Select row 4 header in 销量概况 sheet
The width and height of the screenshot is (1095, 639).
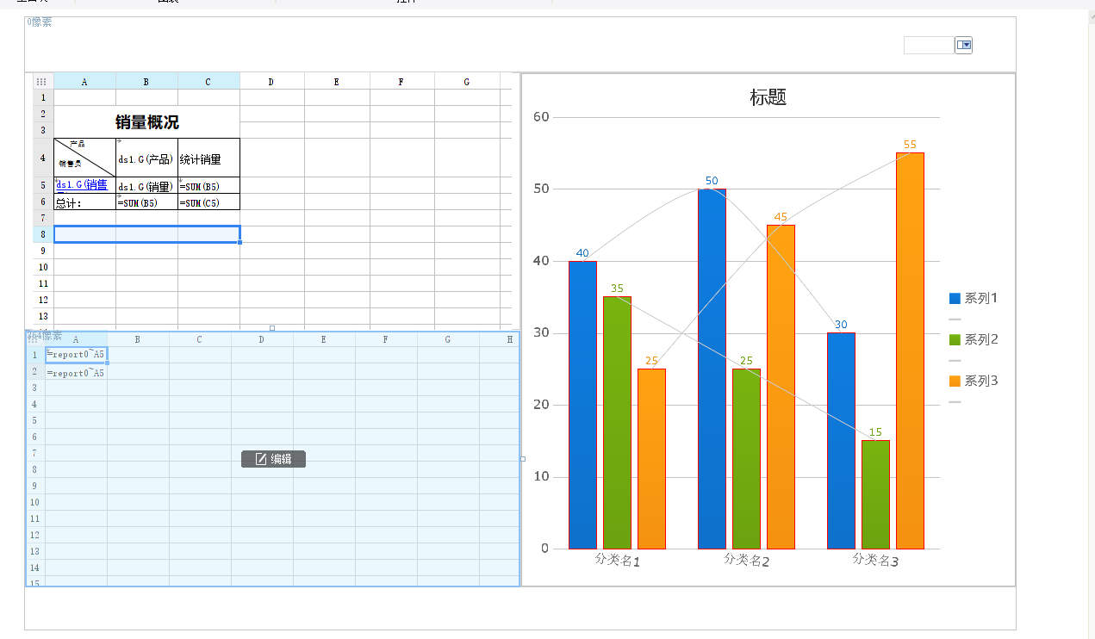click(x=43, y=158)
